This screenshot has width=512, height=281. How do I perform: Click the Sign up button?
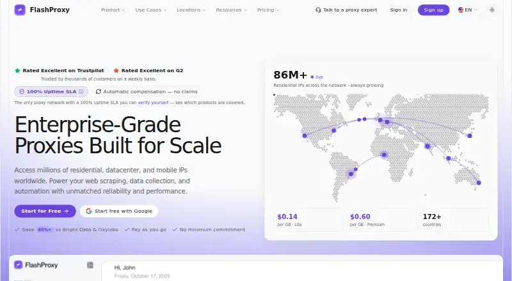(x=434, y=10)
